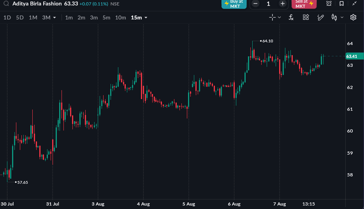Click the 13:15 time axis label
Viewport: 364px width, 209px height.
point(308,204)
